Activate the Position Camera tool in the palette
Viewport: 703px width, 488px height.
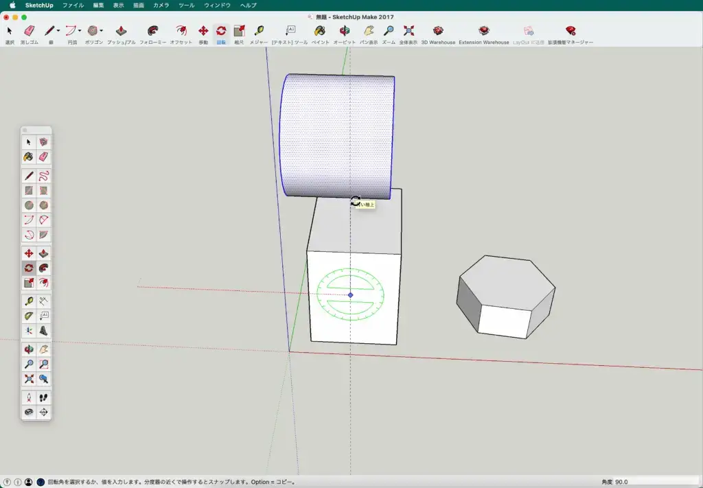point(29,397)
